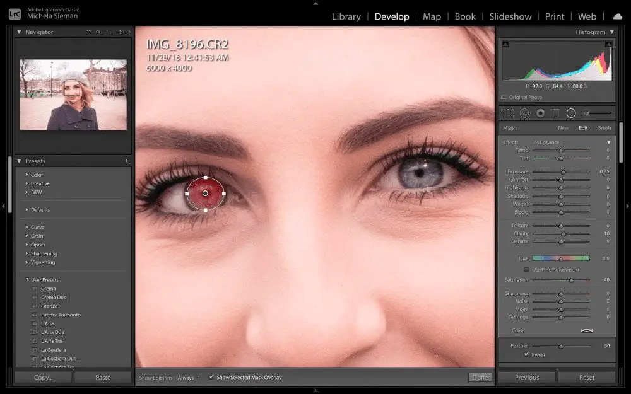Click the right panel scrollbar
The width and height of the screenshot is (631, 394).
pos(622,142)
